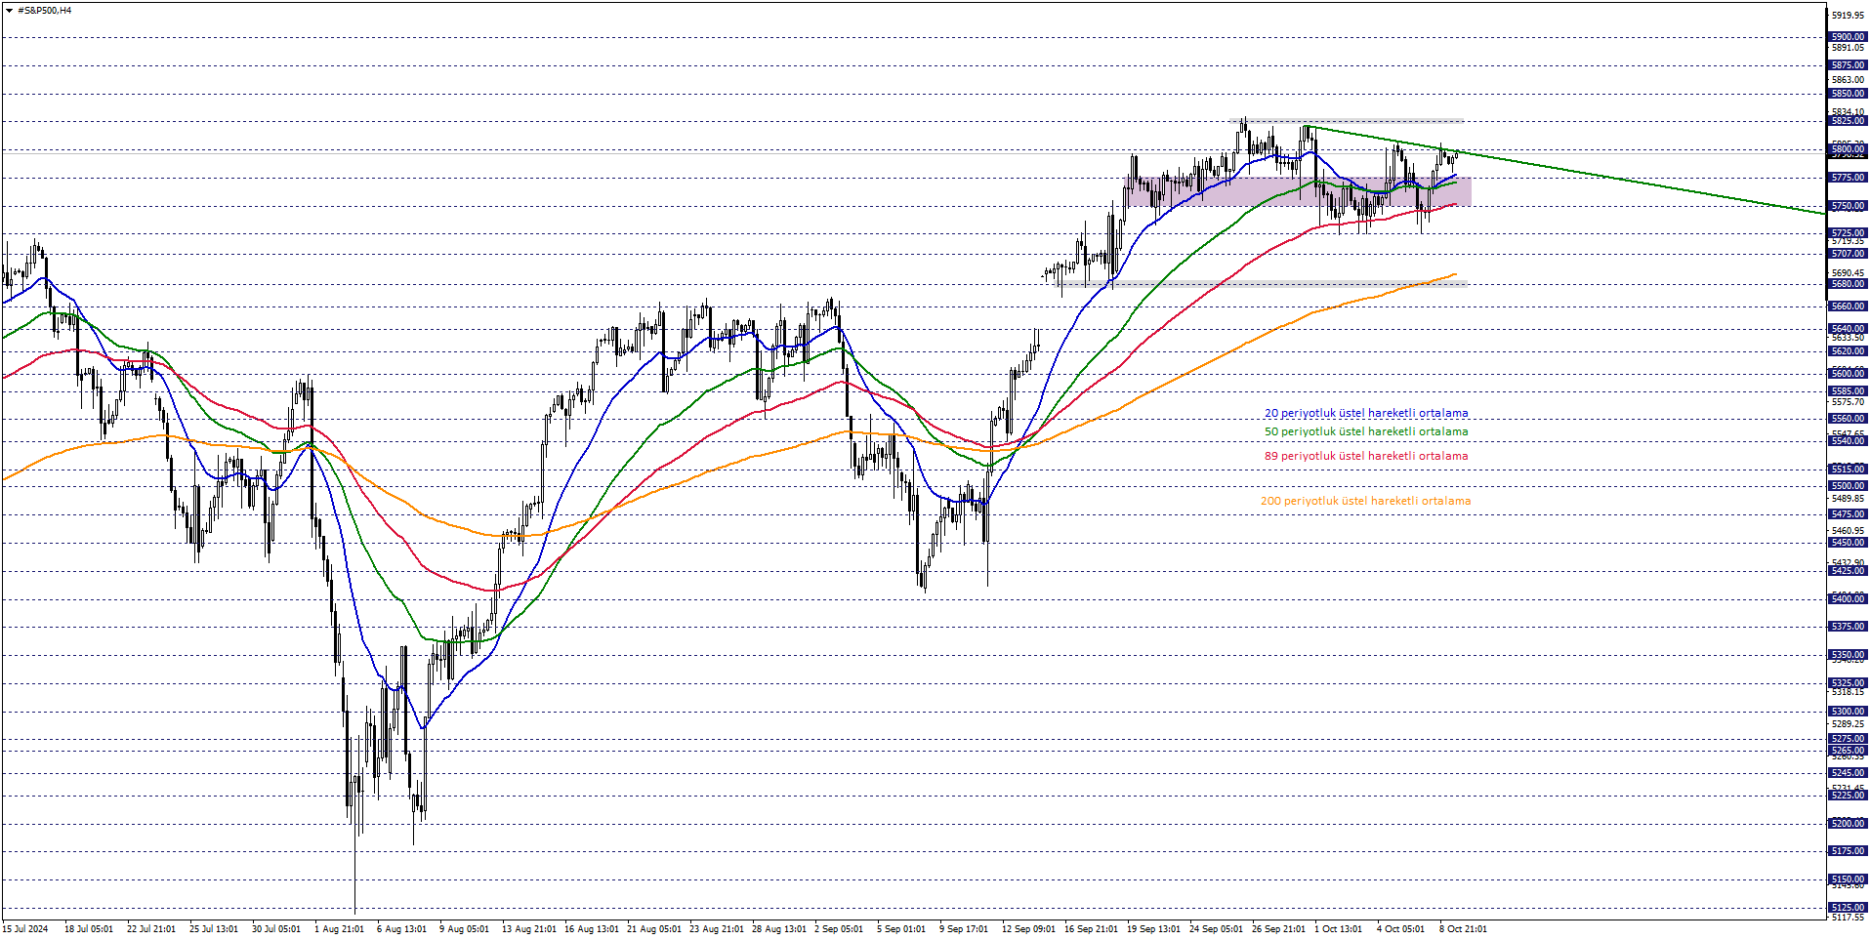This screenshot has width=1871, height=940.
Task: Click the 1 Oct 13:01 time label
Action: click(1339, 929)
